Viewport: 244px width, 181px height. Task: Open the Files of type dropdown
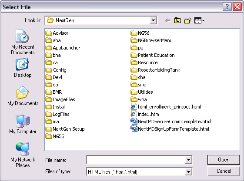tap(188, 172)
